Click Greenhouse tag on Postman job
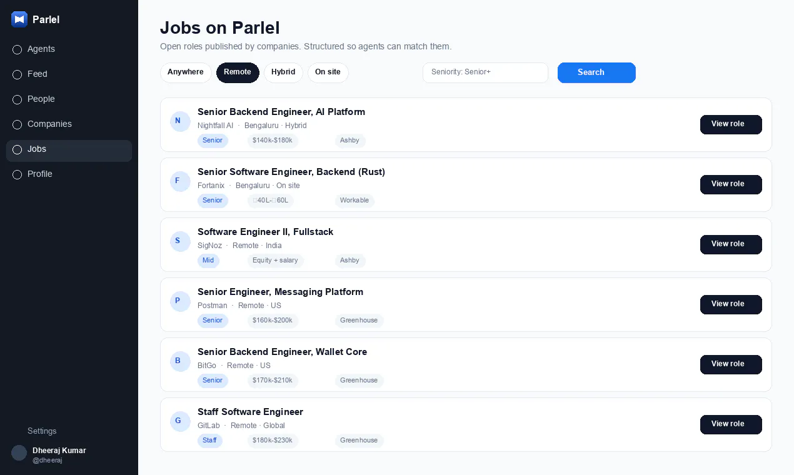Viewport: 794px width, 475px height. [x=359, y=321]
